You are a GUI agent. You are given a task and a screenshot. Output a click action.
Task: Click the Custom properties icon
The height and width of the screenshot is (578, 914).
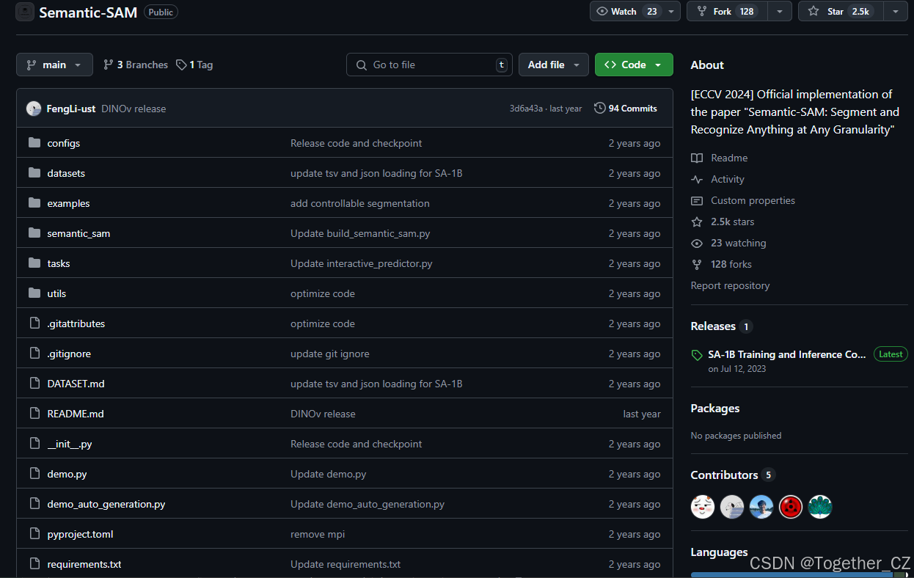point(697,200)
